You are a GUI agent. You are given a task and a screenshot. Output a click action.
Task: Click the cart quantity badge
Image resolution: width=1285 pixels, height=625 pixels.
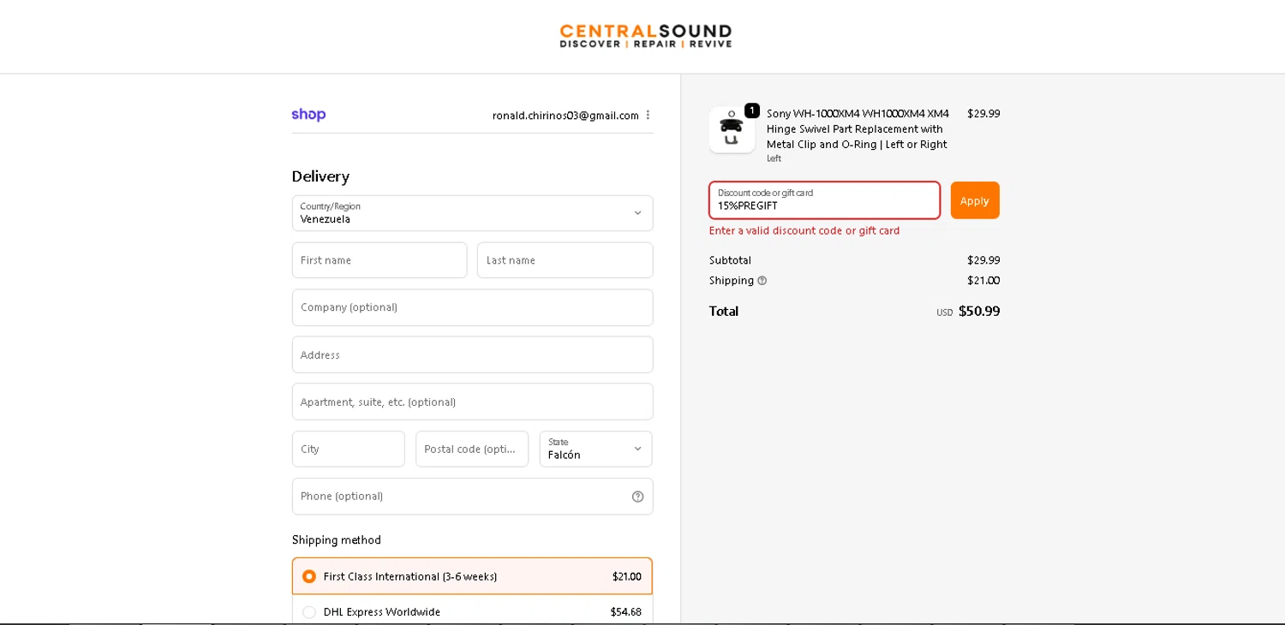pos(752,110)
